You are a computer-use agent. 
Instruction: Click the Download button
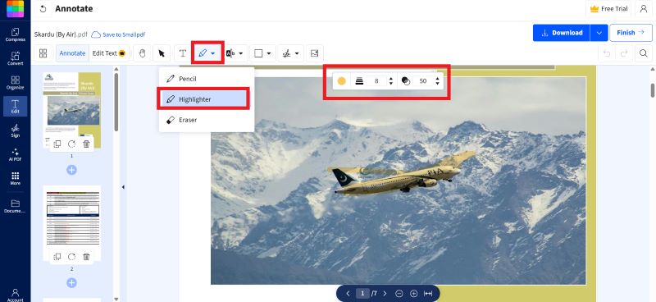pyautogui.click(x=562, y=33)
